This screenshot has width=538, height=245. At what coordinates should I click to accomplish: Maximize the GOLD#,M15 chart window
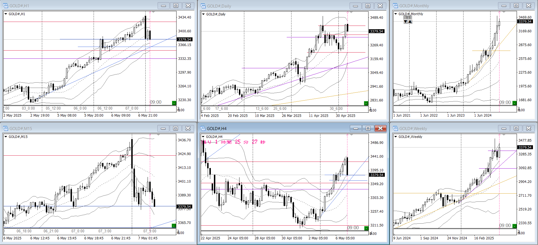point(176,128)
